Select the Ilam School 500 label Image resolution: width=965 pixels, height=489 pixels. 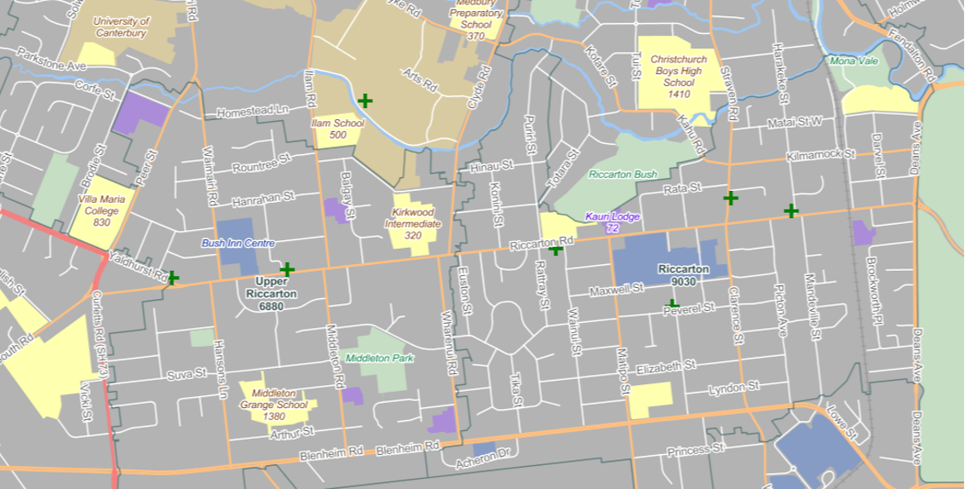(x=337, y=129)
